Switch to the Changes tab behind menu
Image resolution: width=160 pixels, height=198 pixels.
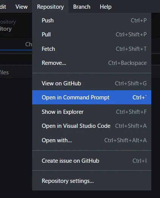coord(29,44)
